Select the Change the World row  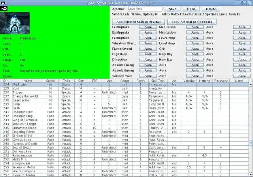coord(125,96)
